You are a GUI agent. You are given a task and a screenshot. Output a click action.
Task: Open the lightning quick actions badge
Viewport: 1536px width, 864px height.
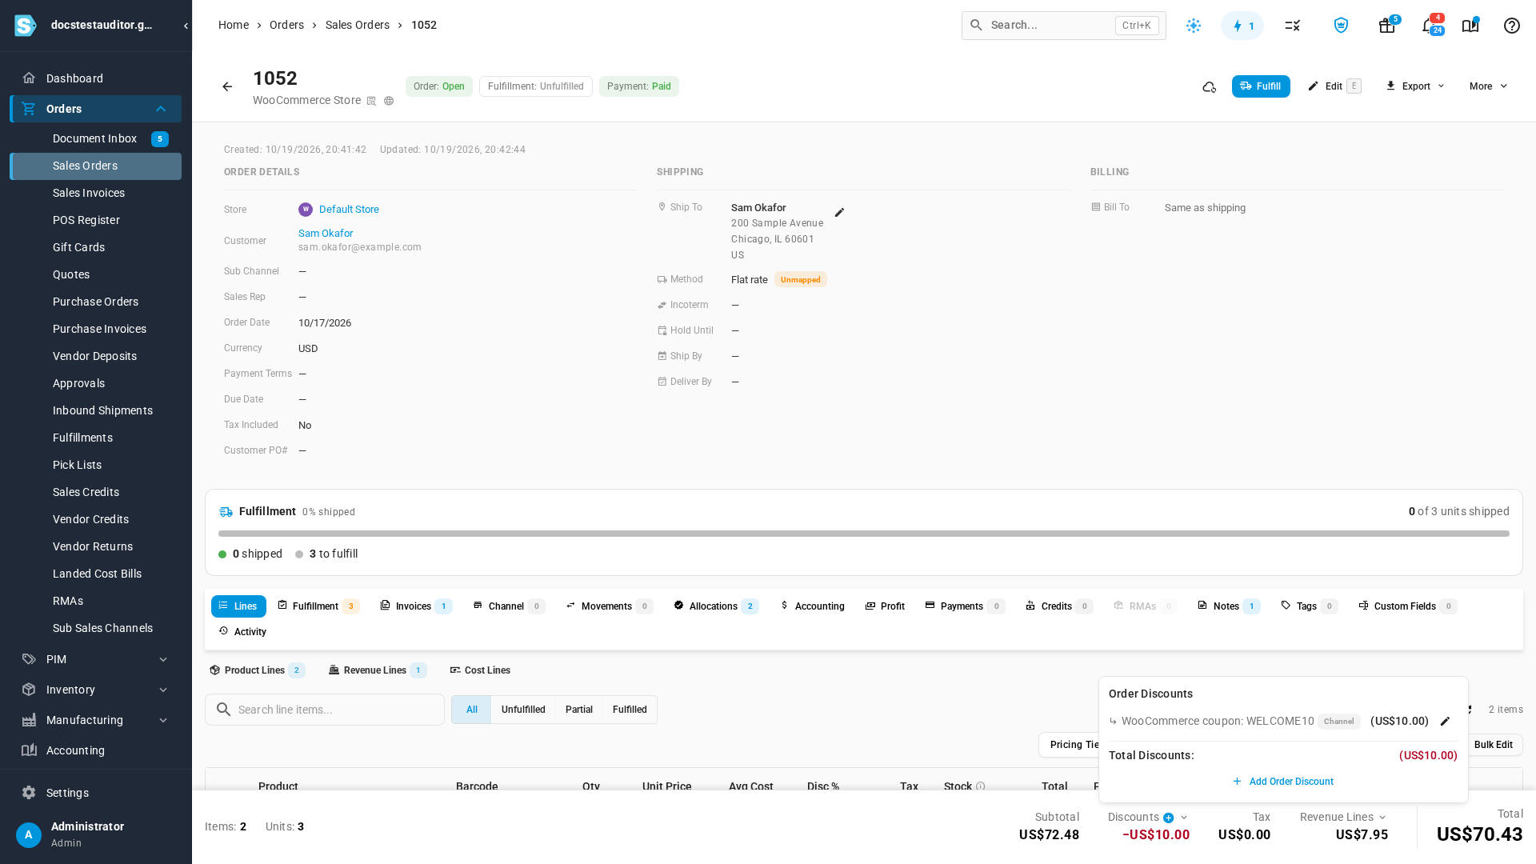1242,26
